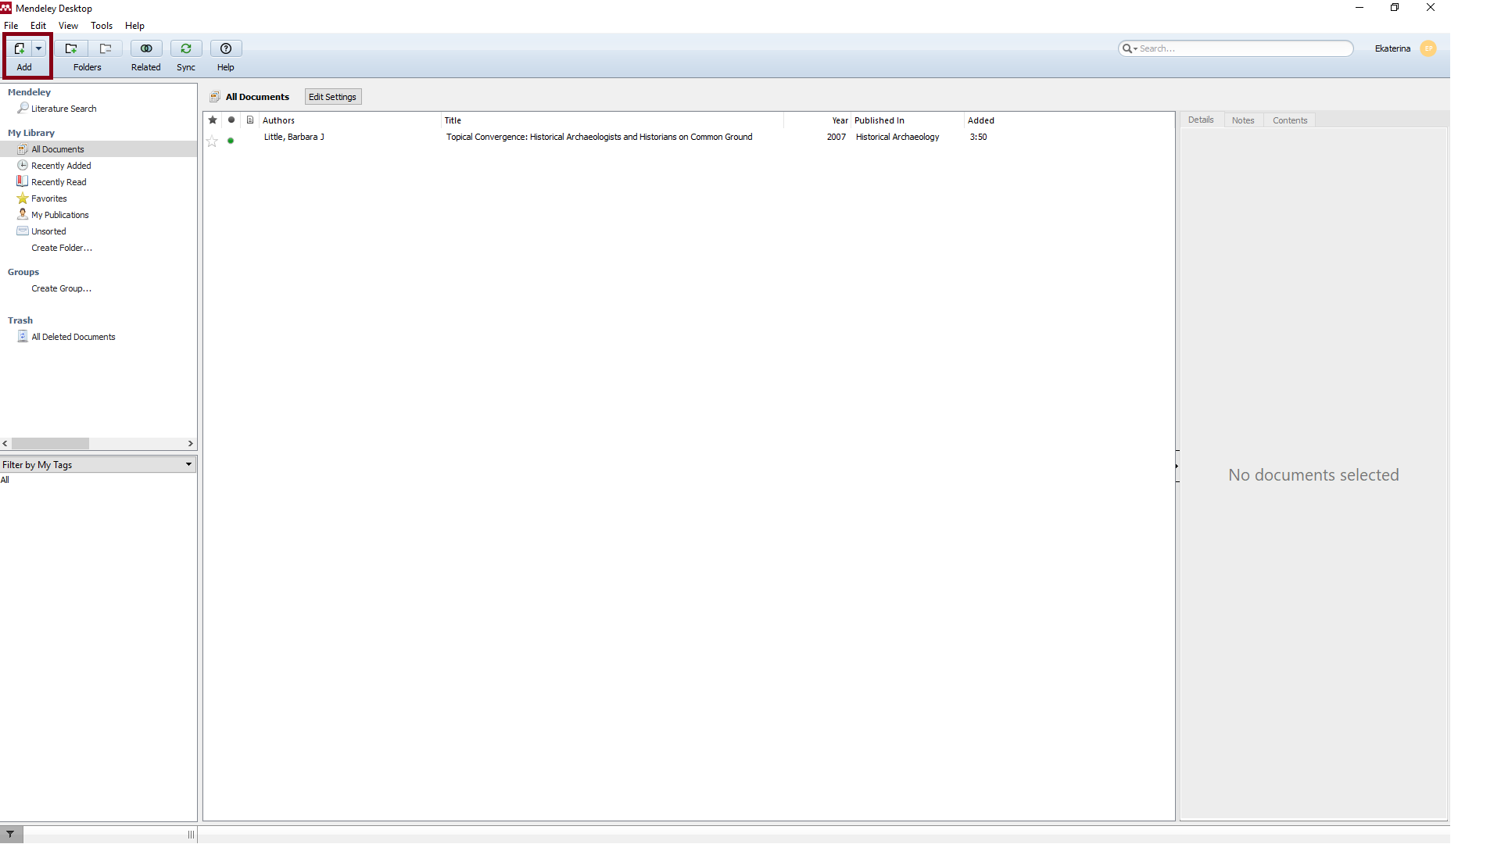Click the Edit Settings button
The height and width of the screenshot is (844, 1501).
click(332, 97)
